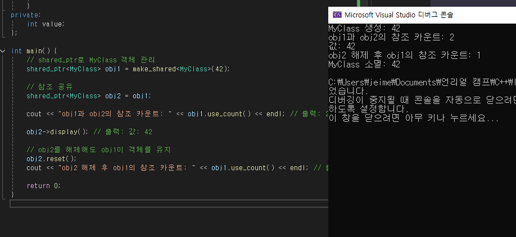
Task: Click console output line '값: 42'
Action: [x=342, y=47]
